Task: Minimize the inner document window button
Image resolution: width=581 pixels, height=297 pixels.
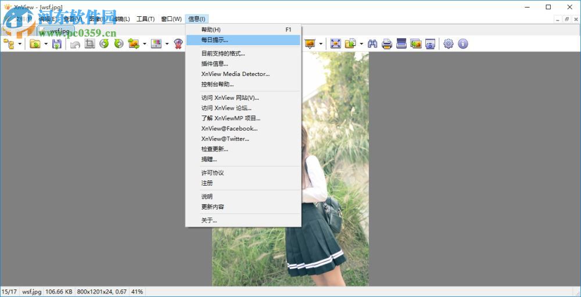Action: tap(559, 19)
